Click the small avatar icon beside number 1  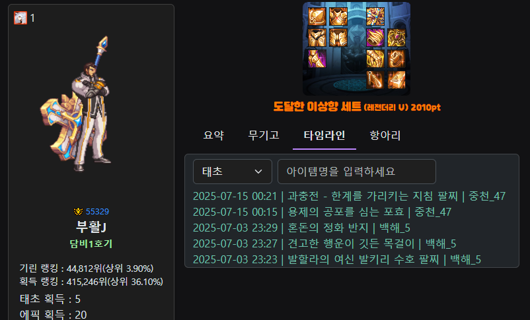coord(20,18)
